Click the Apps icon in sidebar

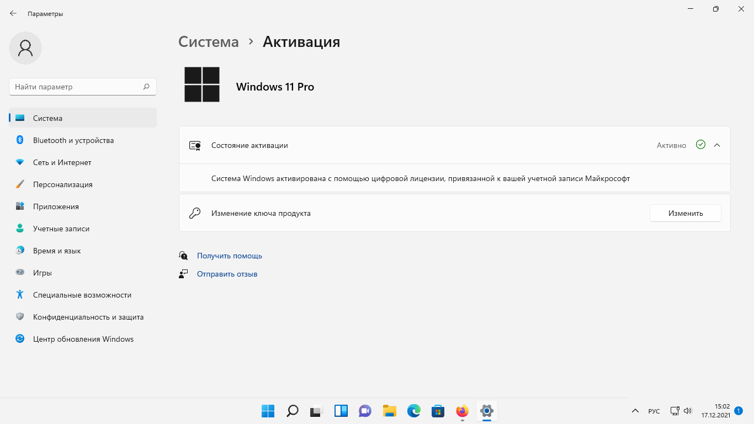(20, 206)
